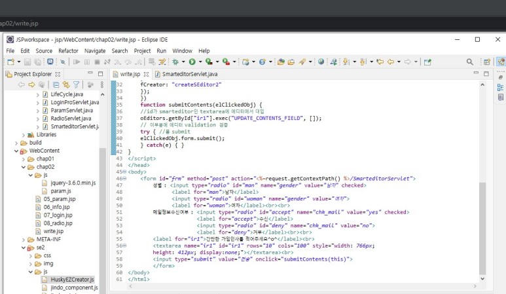This screenshot has width=506, height=294.
Task: Click the Pin Editor icon
Action: [427, 62]
